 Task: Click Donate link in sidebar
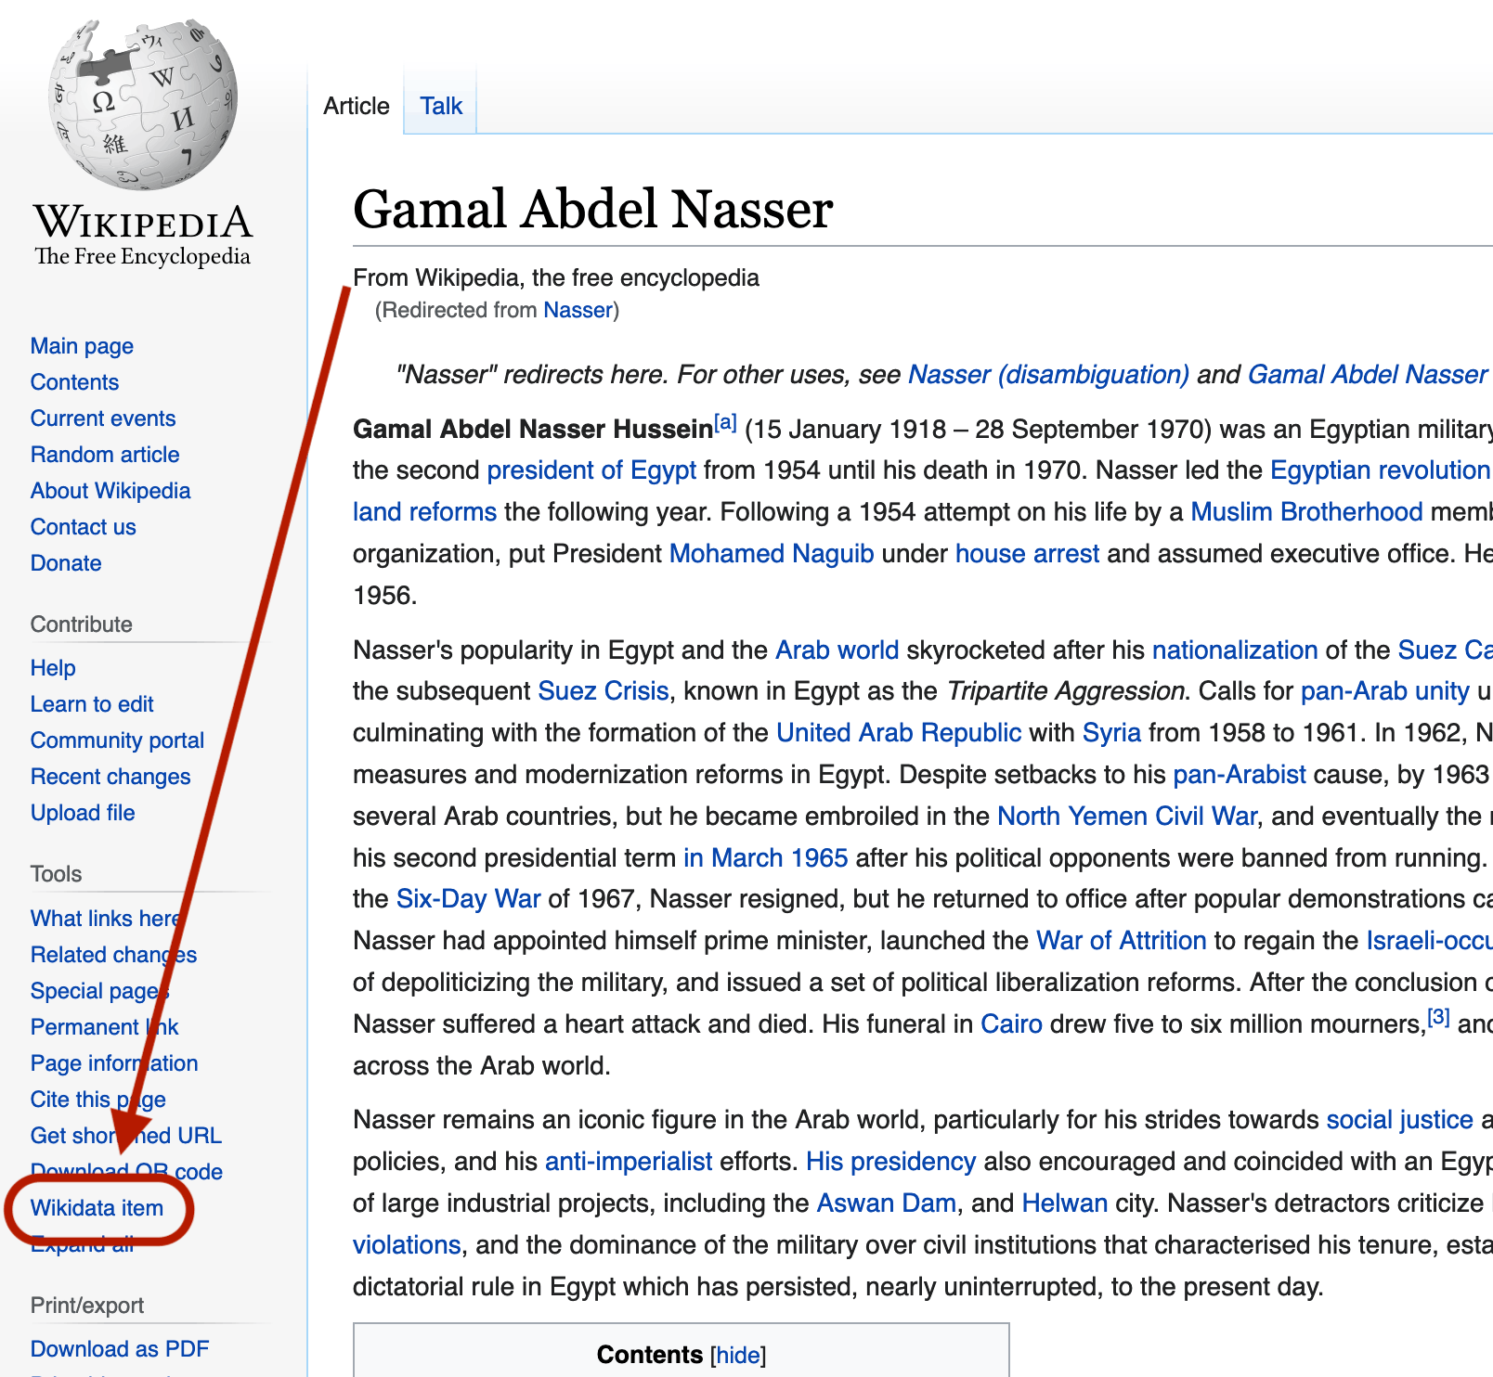[x=66, y=563]
